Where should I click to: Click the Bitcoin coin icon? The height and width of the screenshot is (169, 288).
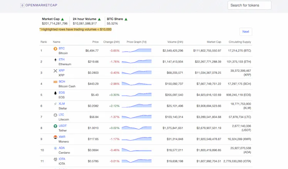click(55, 48)
